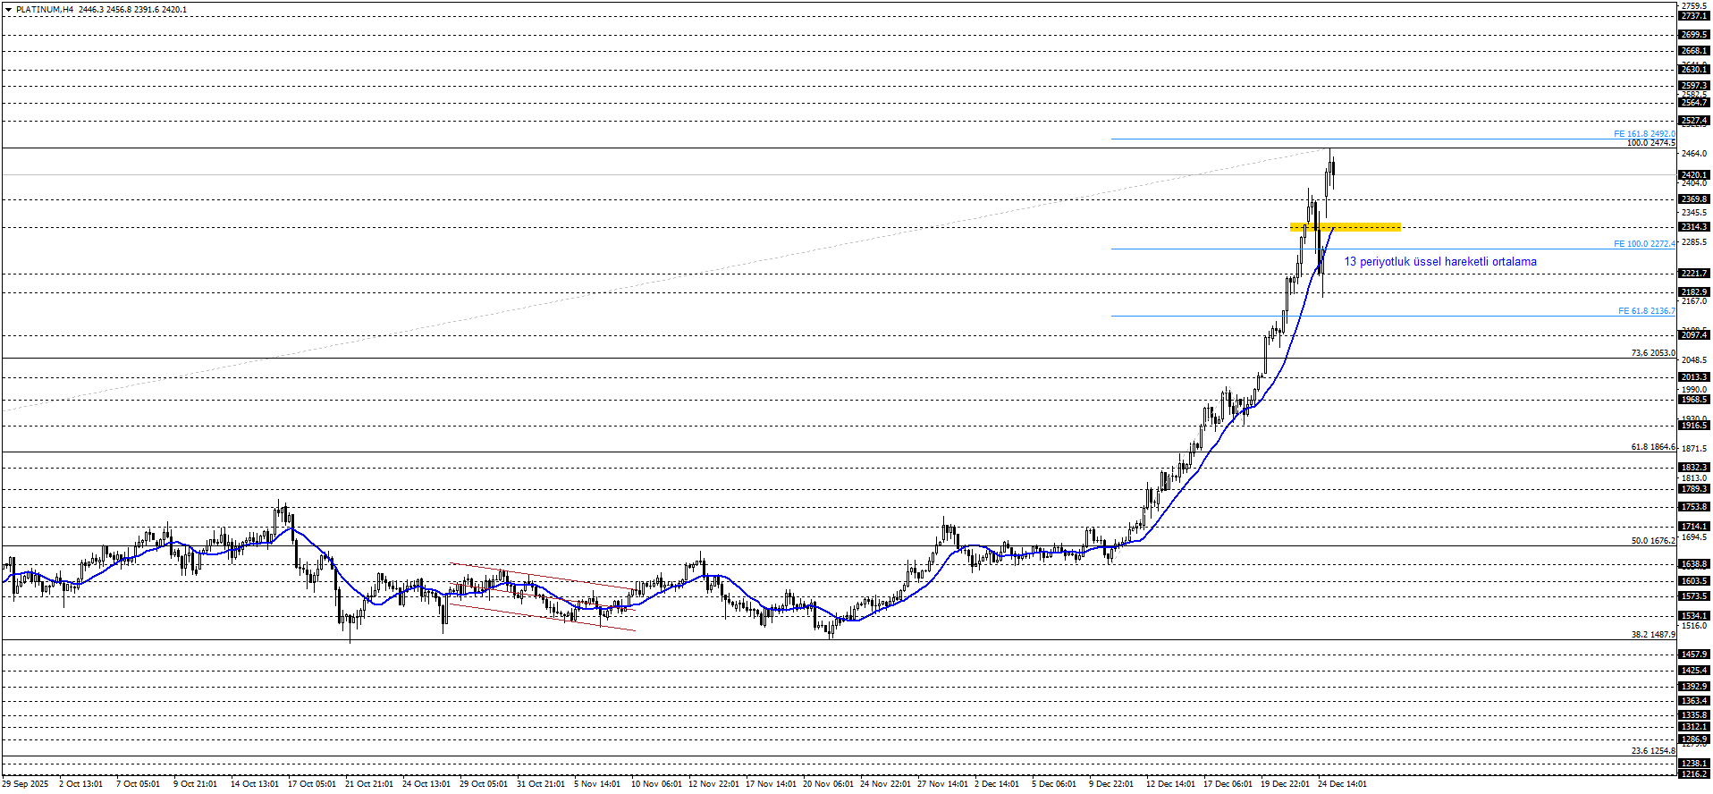1713x794 pixels.
Task: Click the '13 periyotluk üssel hareketli ortalama' label
Action: 1439,262
